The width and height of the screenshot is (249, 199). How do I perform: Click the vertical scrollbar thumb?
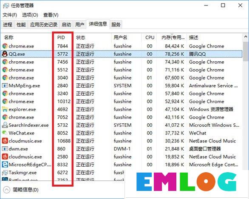pos(246,51)
